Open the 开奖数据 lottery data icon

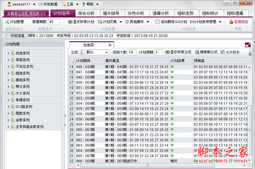40,4
